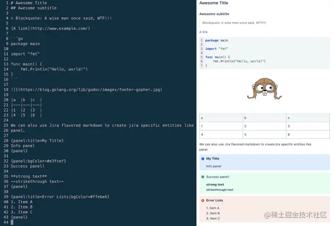Screen dimensions: 334x226
Task: Click table cell '2' in preview
Action: click(x=264, y=126)
